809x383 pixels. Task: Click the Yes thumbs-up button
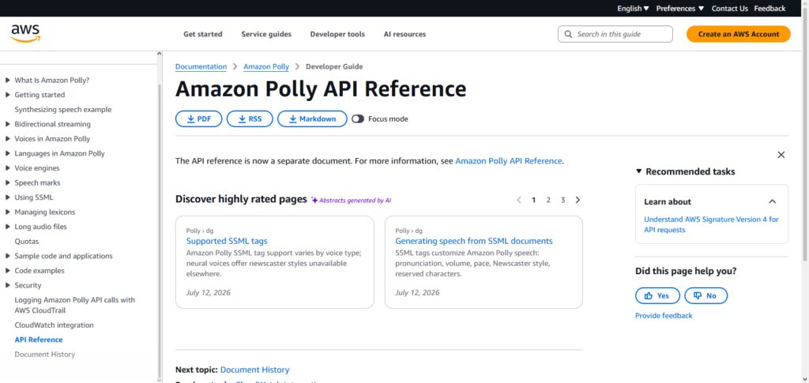coord(657,295)
